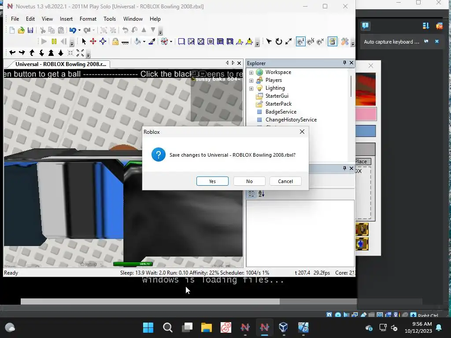Select the Studs surface tool
The height and width of the screenshot is (338, 451).
pyautogui.click(x=211, y=41)
